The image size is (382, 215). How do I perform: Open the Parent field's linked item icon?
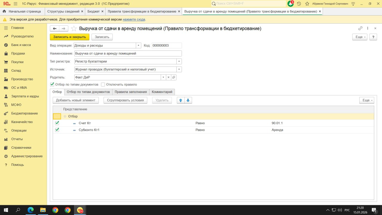pos(174,77)
